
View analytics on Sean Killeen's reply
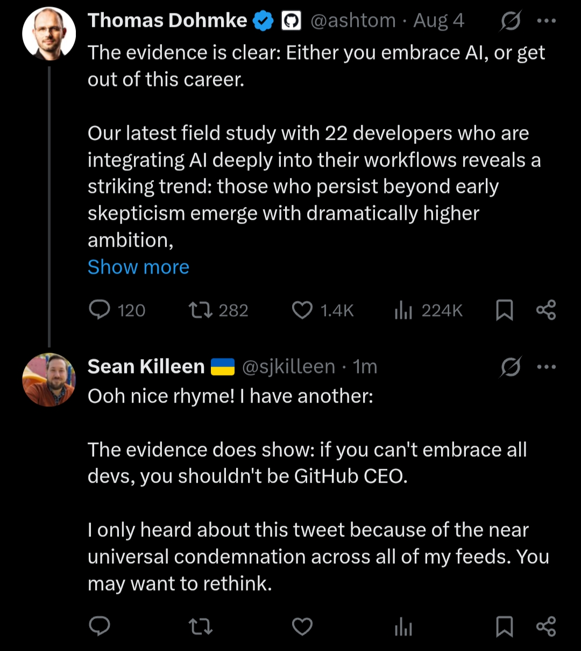[403, 626]
